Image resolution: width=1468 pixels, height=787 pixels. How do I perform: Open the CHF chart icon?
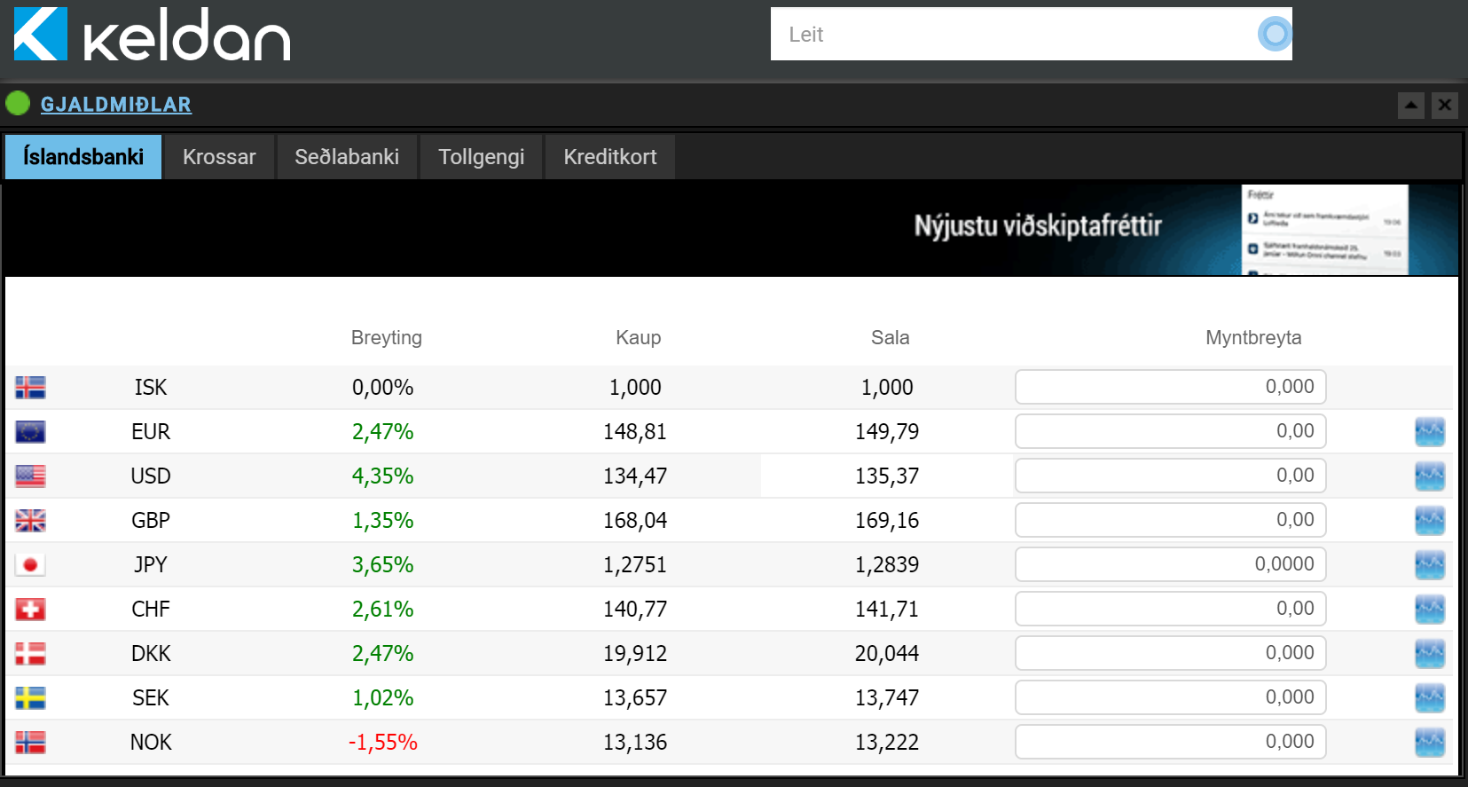point(1429,610)
